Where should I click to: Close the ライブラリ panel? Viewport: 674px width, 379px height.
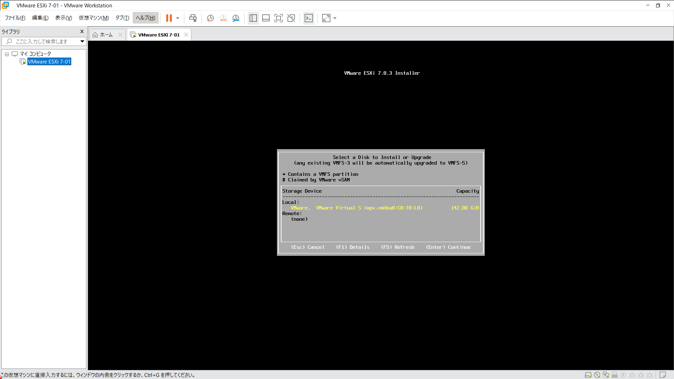coord(82,32)
